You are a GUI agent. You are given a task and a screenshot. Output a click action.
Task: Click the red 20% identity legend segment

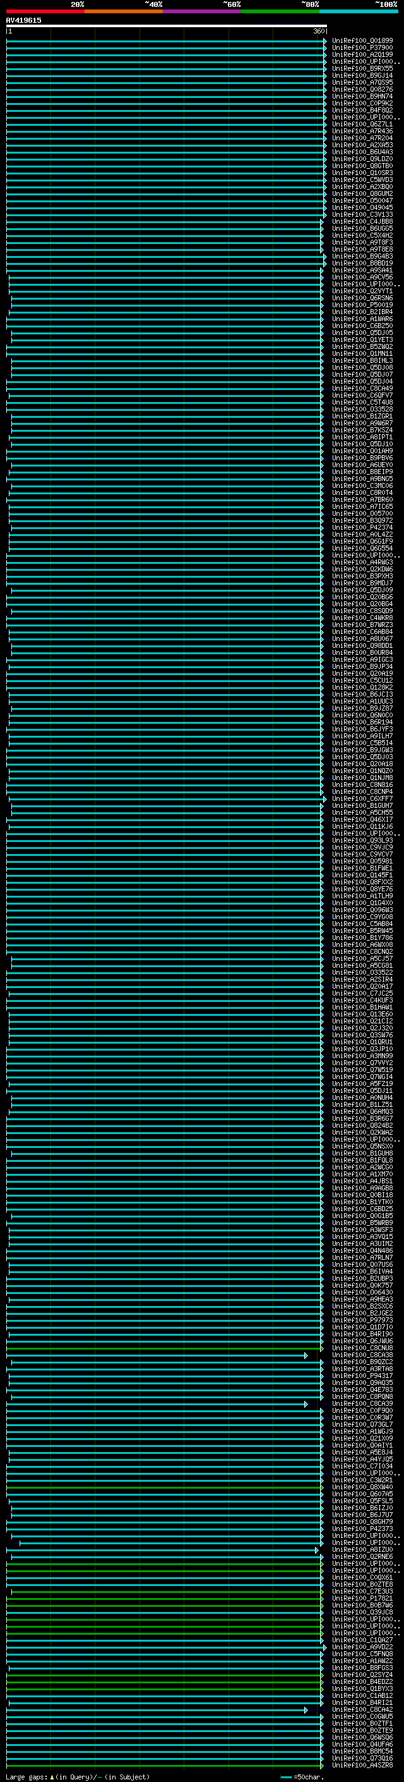point(45,11)
